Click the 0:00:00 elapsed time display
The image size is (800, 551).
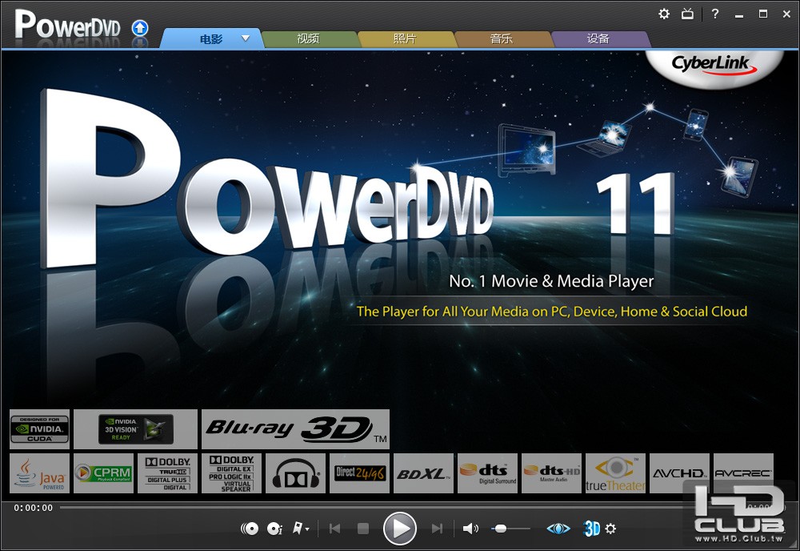pos(33,508)
